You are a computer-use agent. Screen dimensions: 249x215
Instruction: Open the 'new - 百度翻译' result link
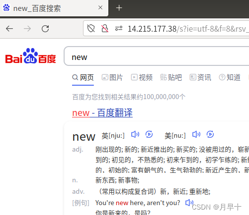click(x=102, y=113)
